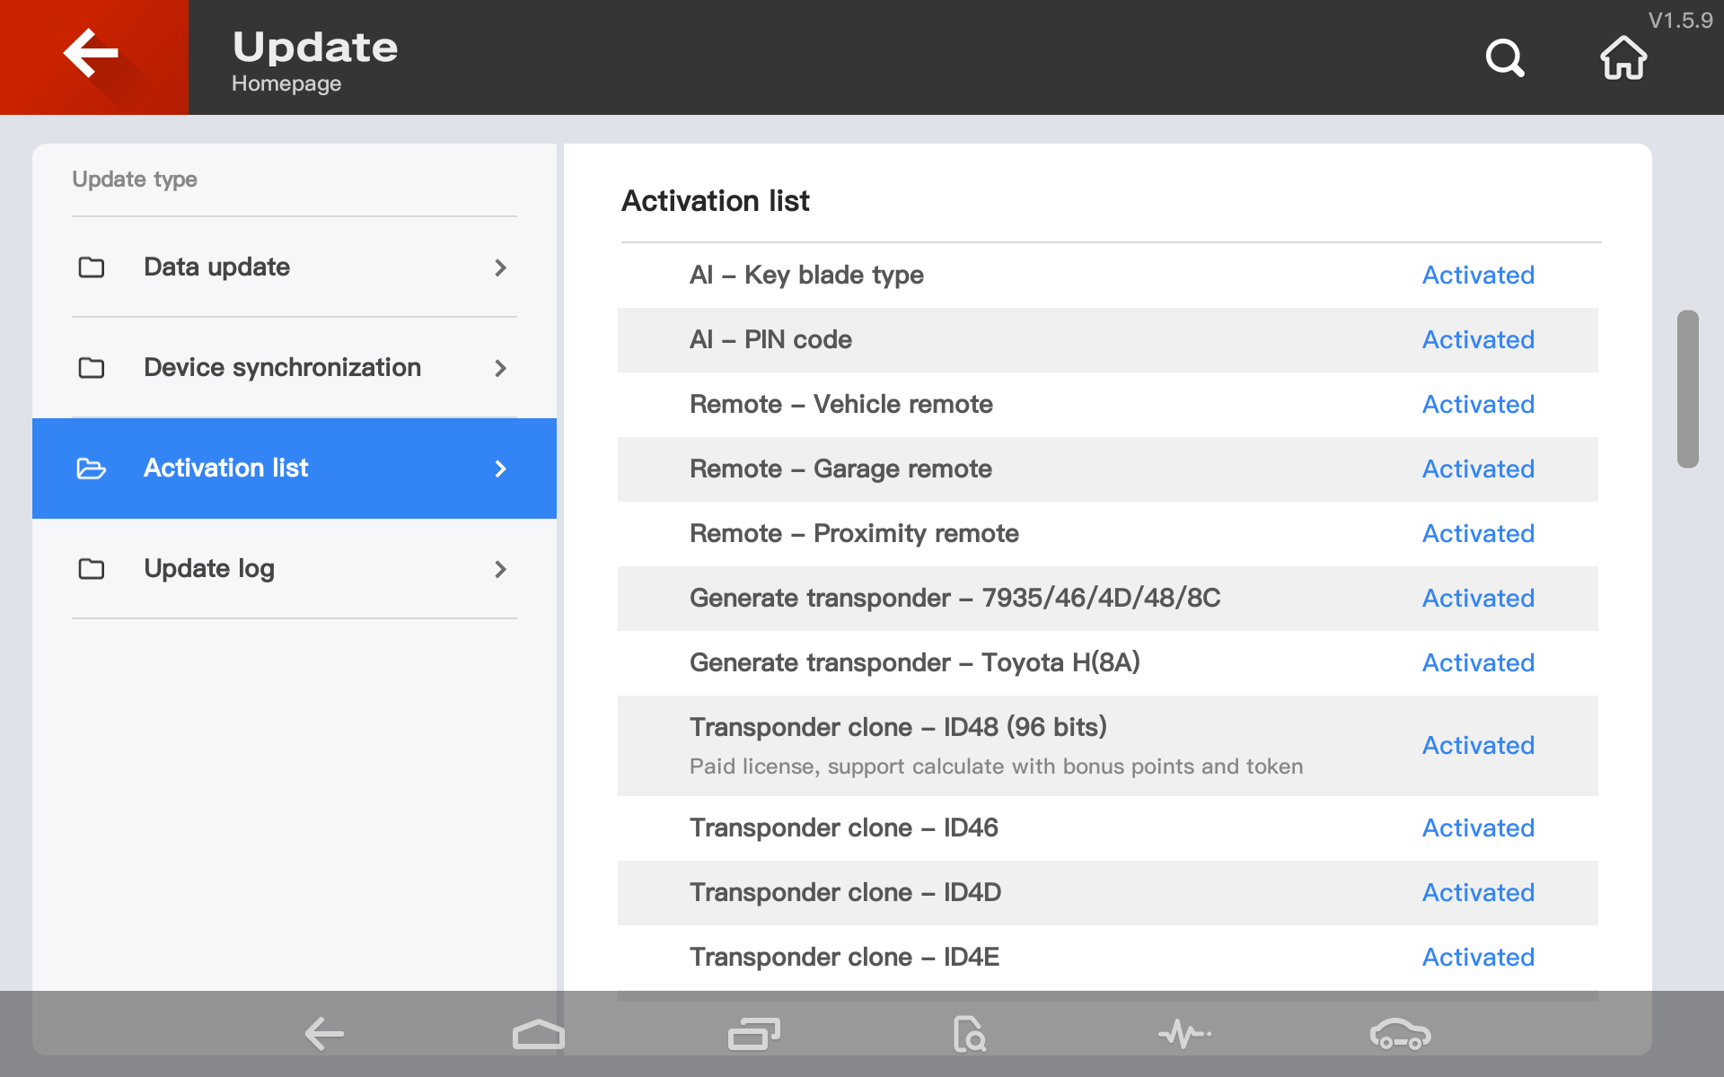Image resolution: width=1724 pixels, height=1077 pixels.
Task: Expand Data update chevron
Action: 500,267
